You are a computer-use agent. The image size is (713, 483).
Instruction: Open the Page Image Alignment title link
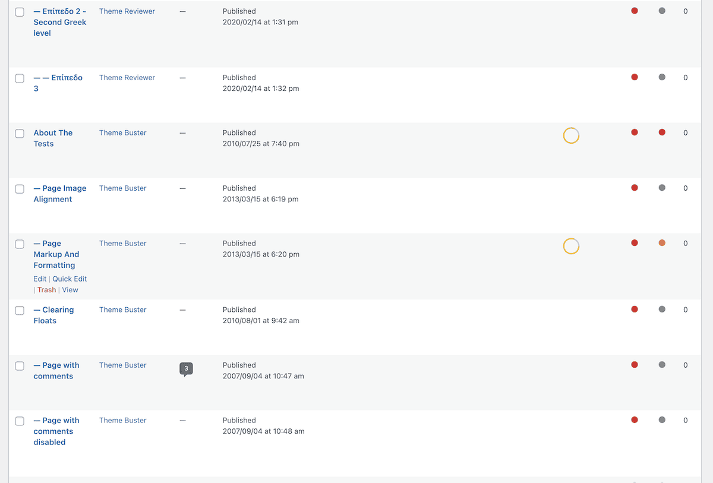tap(60, 194)
